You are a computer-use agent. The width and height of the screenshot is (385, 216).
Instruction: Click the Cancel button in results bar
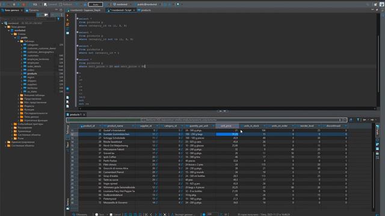click(115, 215)
